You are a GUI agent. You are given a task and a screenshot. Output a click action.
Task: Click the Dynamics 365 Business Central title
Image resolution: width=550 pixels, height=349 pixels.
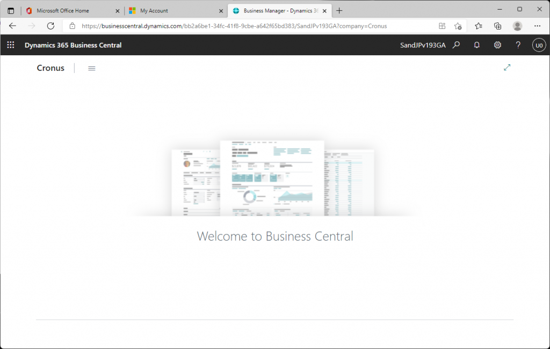click(x=73, y=45)
